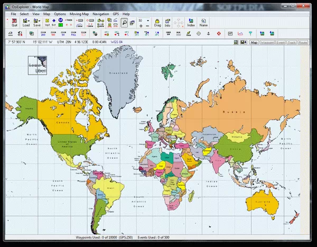317x247 pixels.
Task: Click the anchor alarm icon
Action: point(208,34)
